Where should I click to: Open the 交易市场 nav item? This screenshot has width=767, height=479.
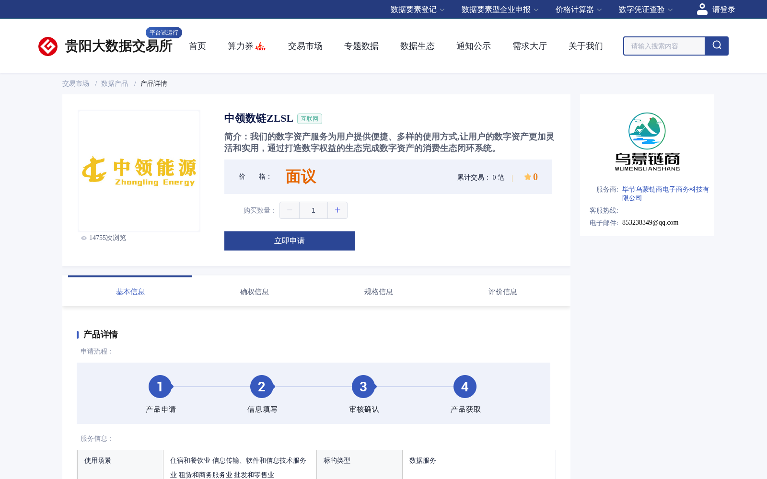click(x=305, y=46)
